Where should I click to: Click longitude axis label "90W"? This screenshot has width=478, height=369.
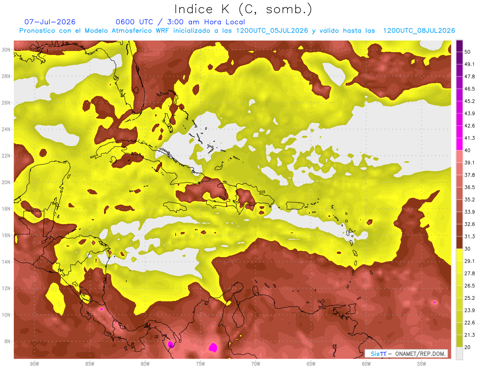tap(34, 364)
